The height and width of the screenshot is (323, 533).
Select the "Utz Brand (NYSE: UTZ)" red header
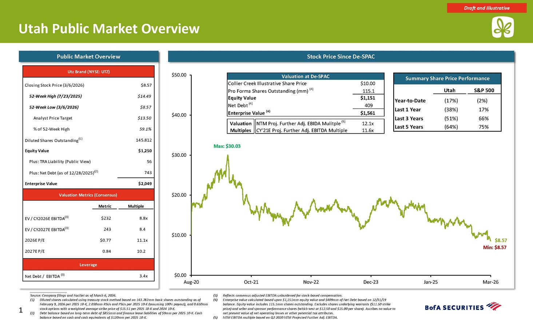[x=88, y=71]
